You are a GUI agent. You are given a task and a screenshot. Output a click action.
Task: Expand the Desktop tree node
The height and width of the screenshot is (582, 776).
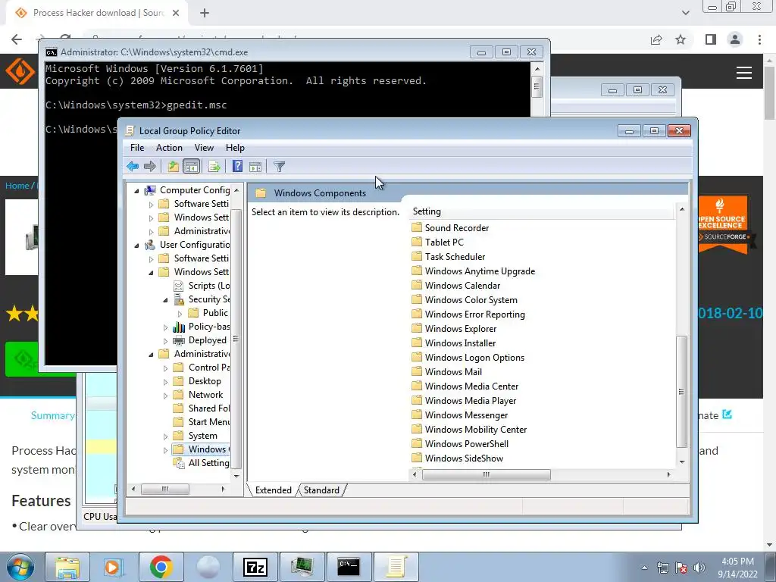pos(166,382)
